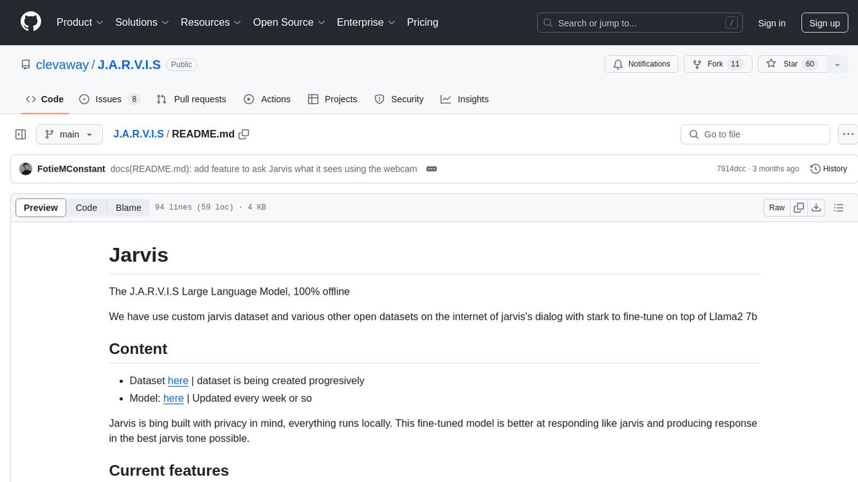The width and height of the screenshot is (858, 482).
Task: Open the star lists dropdown arrow
Action: pos(837,64)
